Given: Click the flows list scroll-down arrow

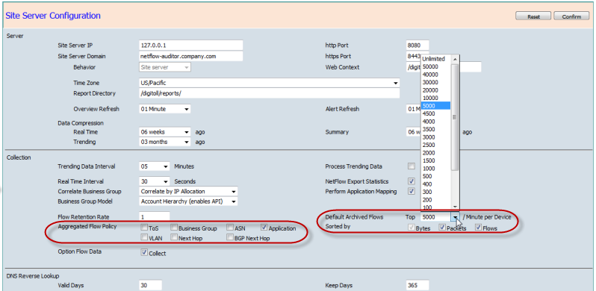Looking at the screenshot, I should pos(455,206).
